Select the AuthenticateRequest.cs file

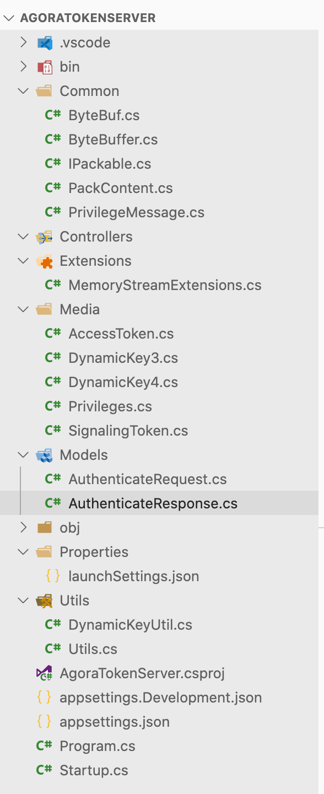[x=148, y=479]
